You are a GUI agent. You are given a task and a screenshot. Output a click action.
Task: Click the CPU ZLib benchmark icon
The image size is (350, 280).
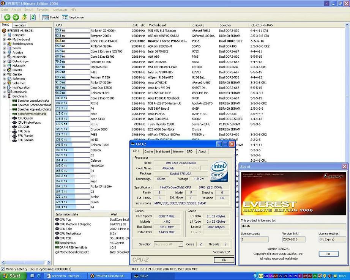14,127
